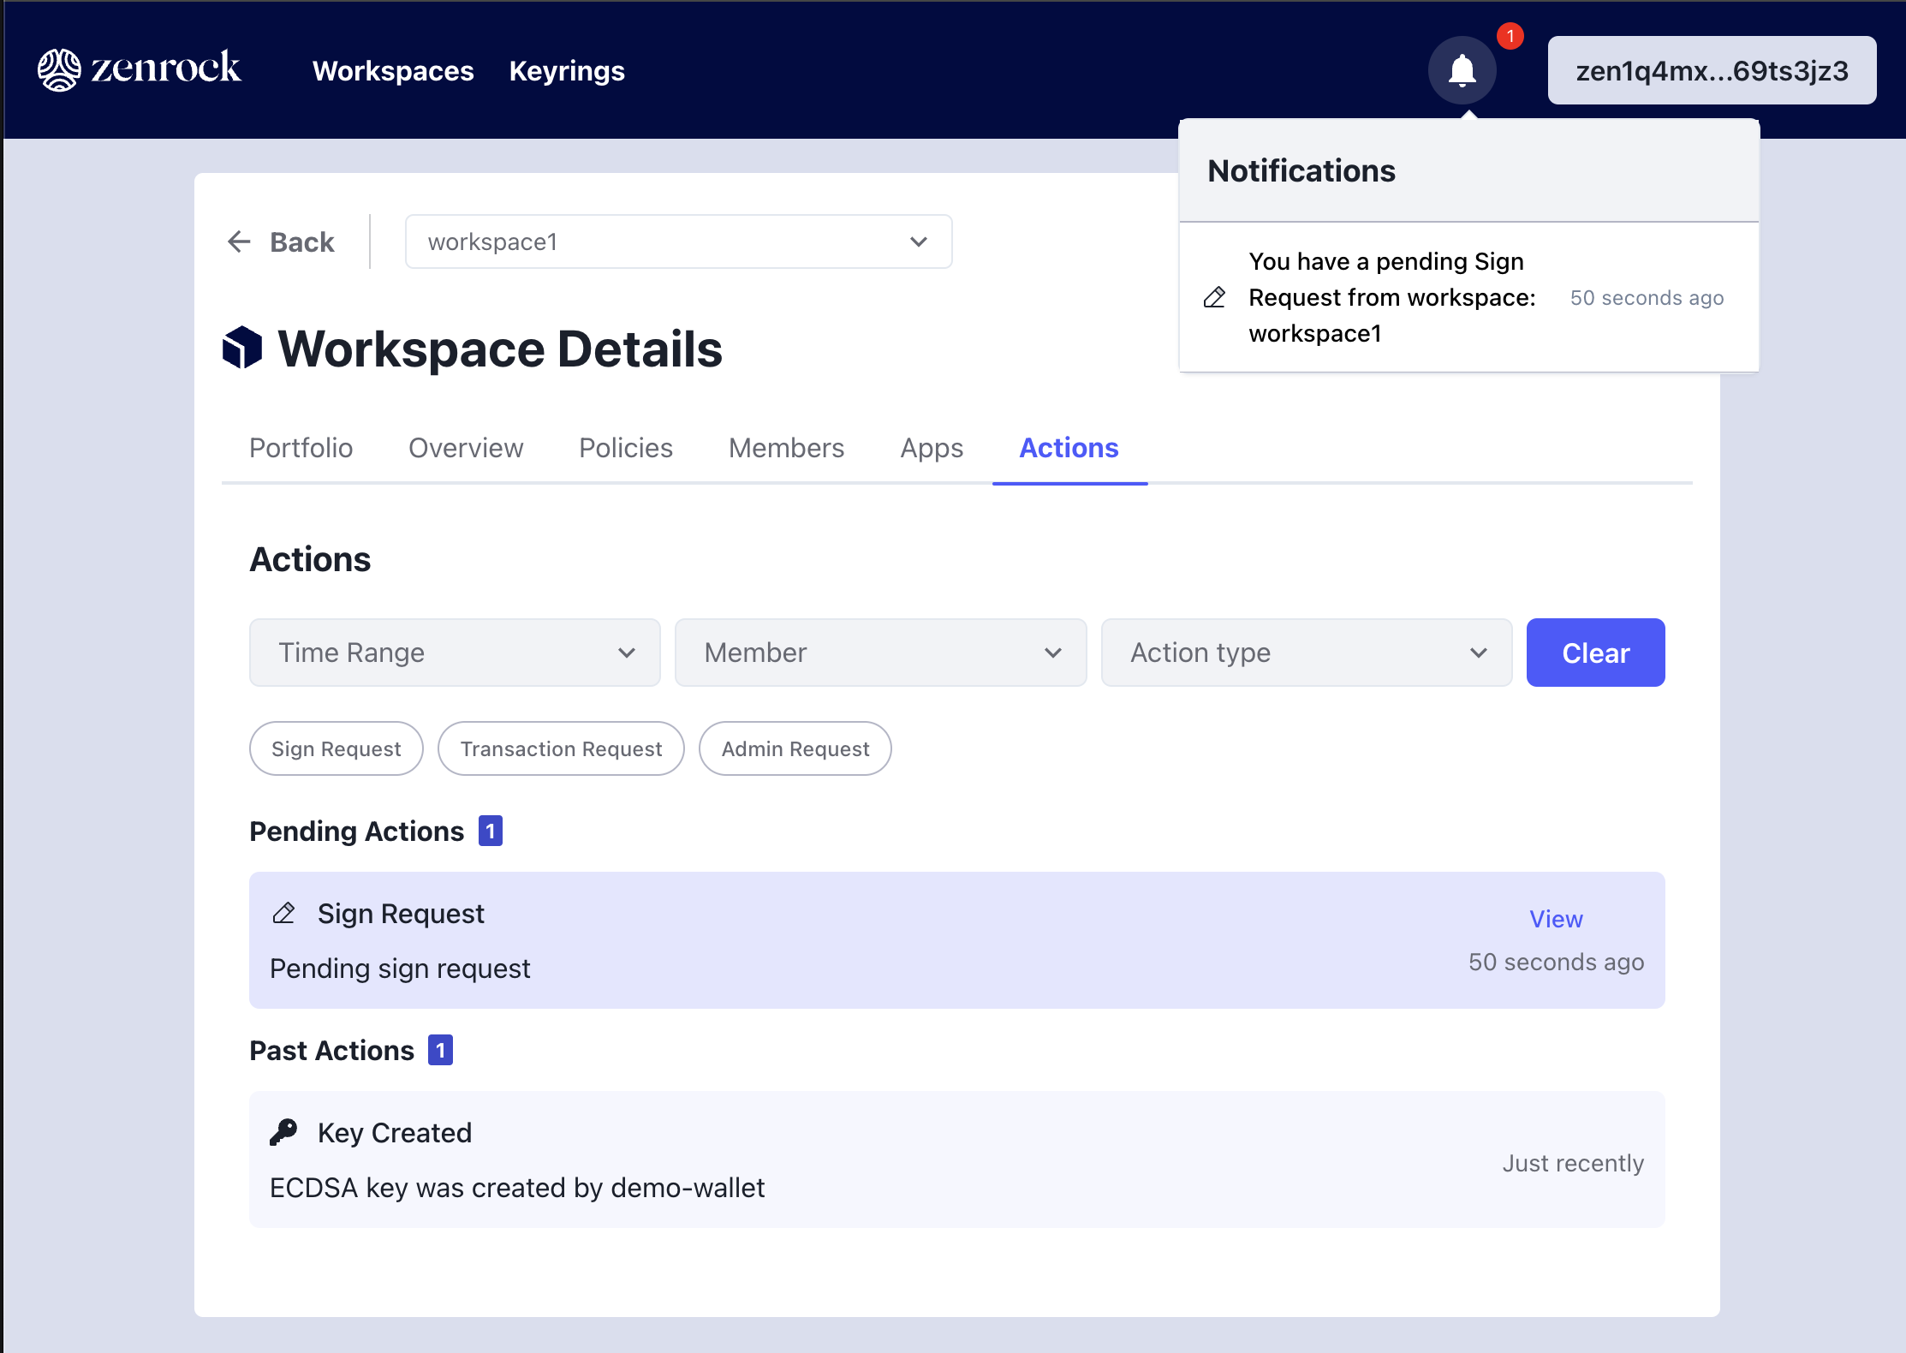Open the Time Range dropdown
Viewport: 1906px width, 1353px height.
[455, 653]
